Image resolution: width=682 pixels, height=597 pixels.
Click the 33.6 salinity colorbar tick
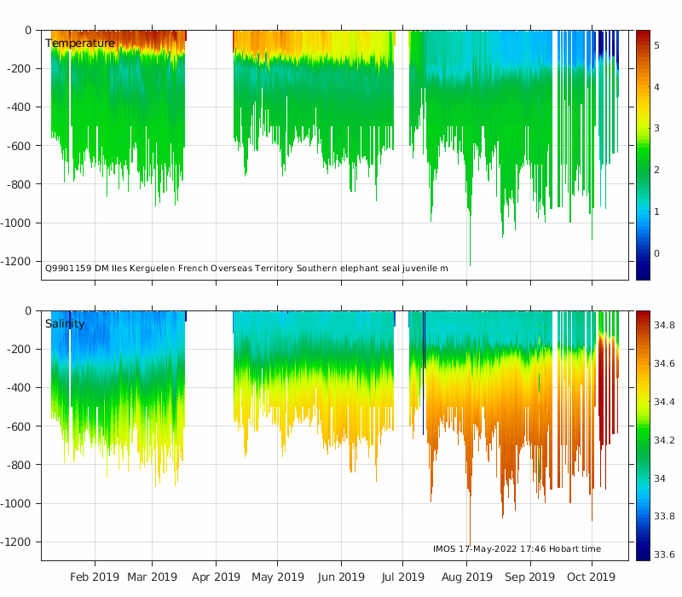click(664, 554)
